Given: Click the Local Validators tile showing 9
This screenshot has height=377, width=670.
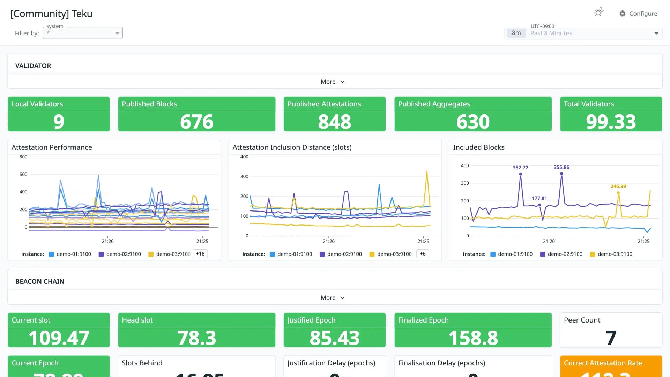Looking at the screenshot, I should [x=59, y=114].
